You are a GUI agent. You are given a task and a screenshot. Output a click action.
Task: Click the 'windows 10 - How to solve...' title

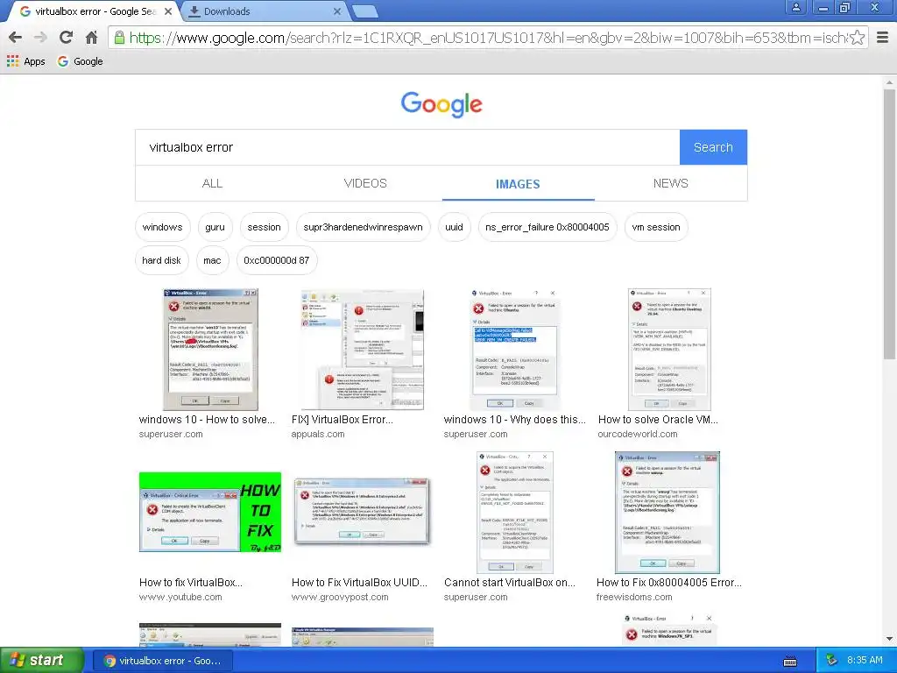click(x=207, y=420)
